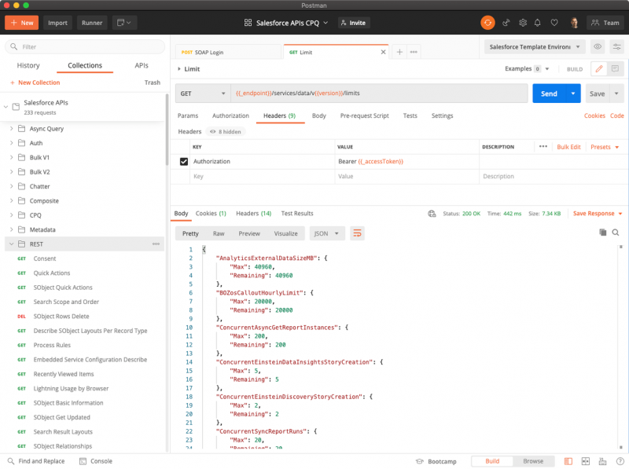629x469 pixels.
Task: Open the Examples dropdown
Action: (x=527, y=69)
